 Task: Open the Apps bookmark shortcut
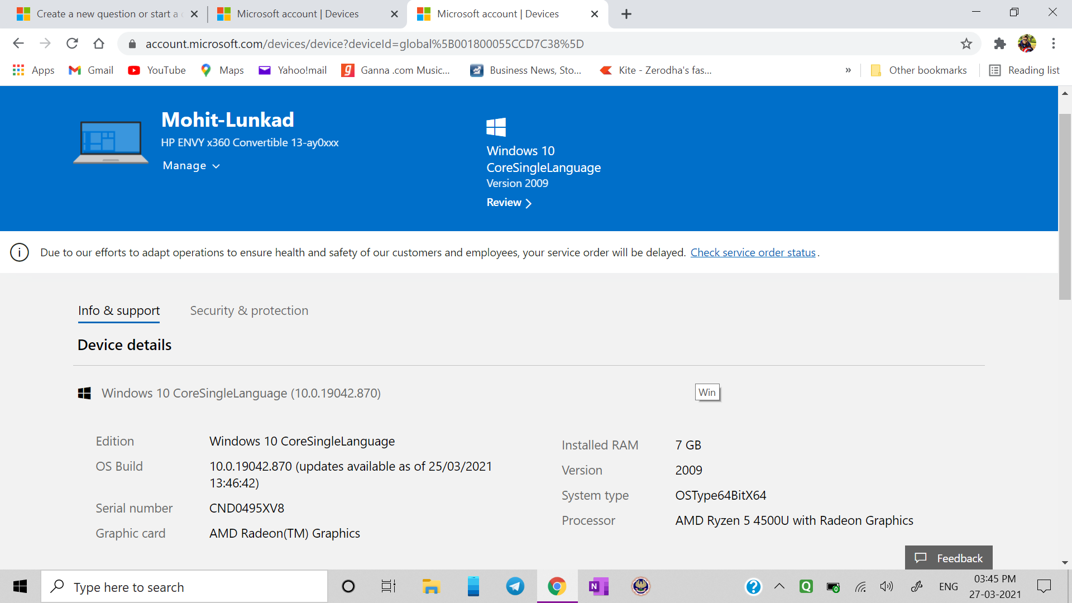33,70
